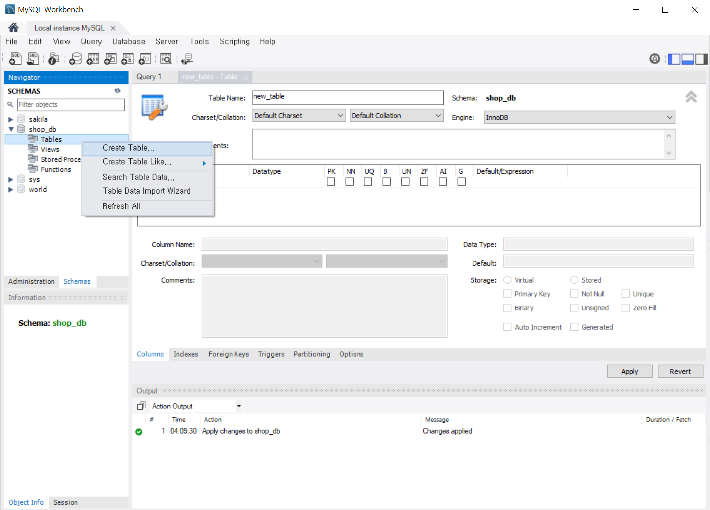710x510 pixels.
Task: Open the Default Collation dropdown
Action: (x=396, y=115)
